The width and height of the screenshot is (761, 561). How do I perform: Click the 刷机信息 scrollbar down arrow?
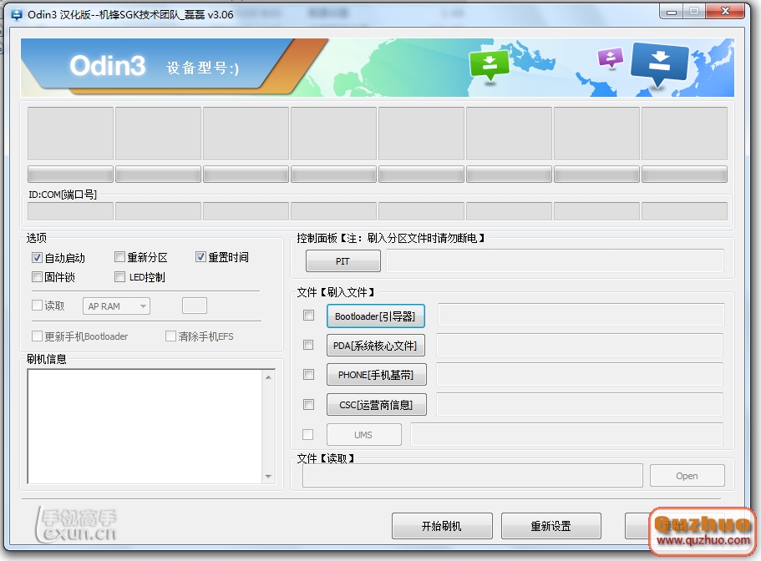(268, 477)
